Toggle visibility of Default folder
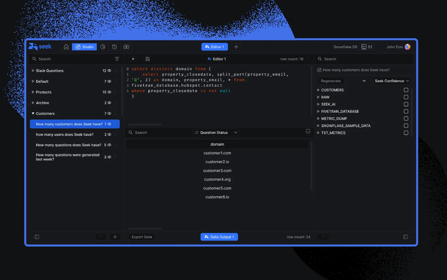 tap(109, 81)
